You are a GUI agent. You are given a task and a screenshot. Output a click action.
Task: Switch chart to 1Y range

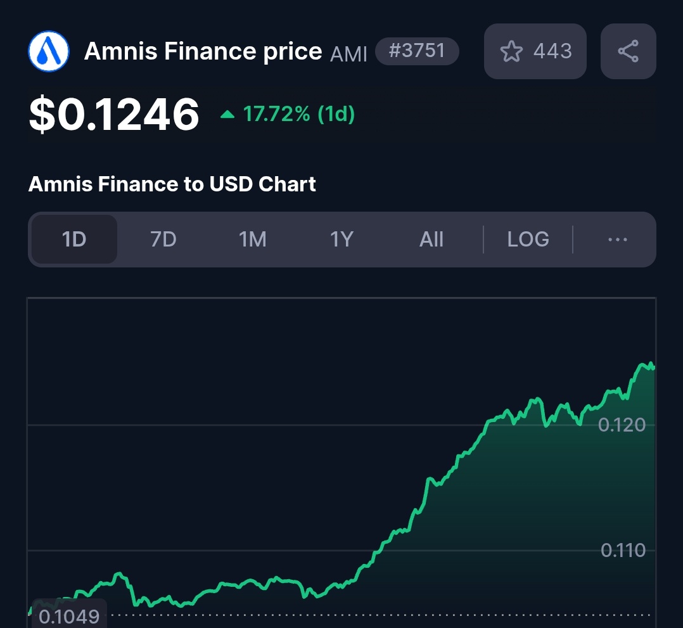click(341, 240)
